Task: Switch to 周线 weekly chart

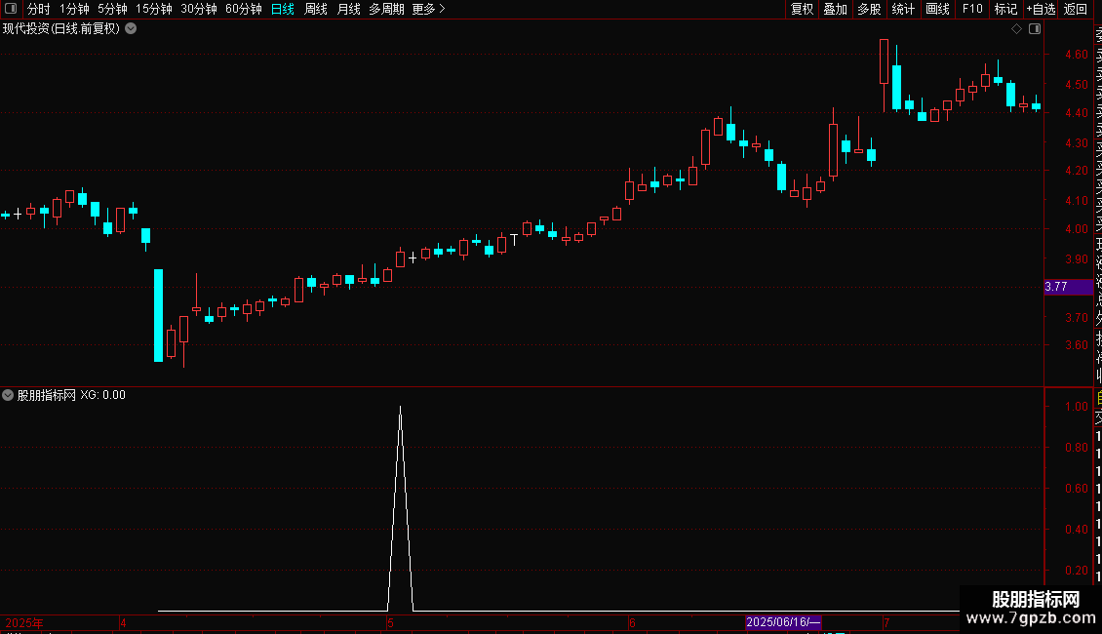Action: click(x=316, y=9)
